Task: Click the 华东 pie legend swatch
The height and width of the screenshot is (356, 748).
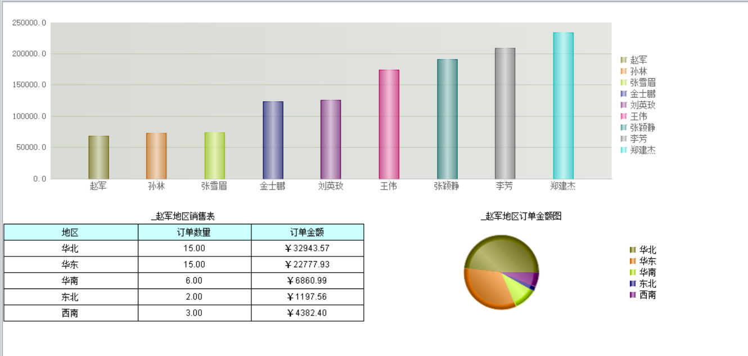Action: (x=633, y=261)
